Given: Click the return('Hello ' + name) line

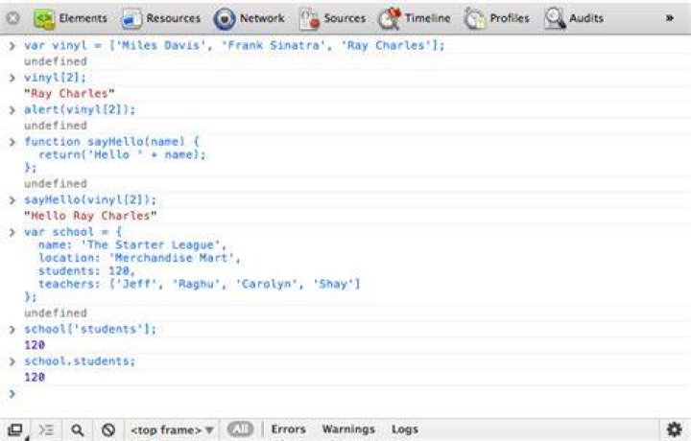Looking at the screenshot, I should click(122, 155).
